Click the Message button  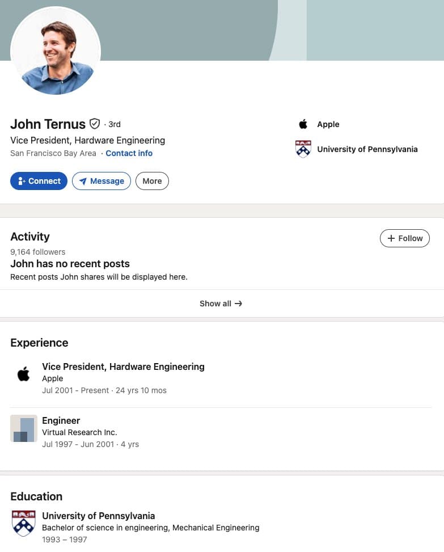point(102,181)
